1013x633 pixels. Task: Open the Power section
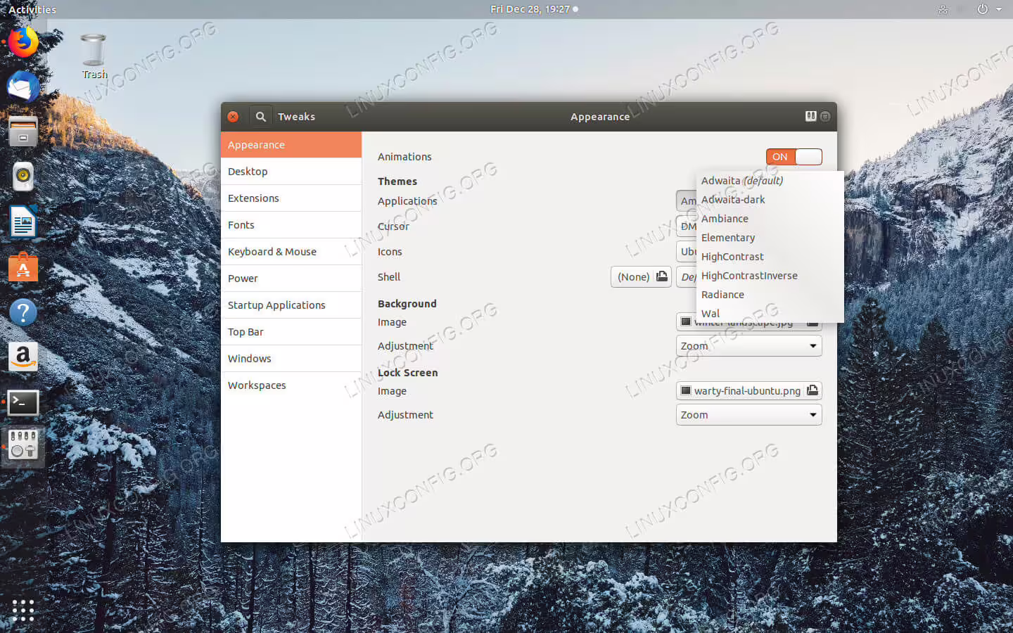click(x=291, y=279)
